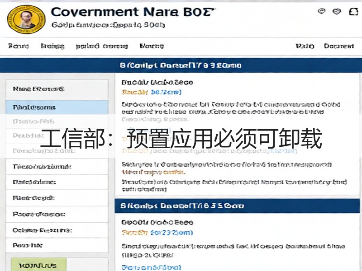Open the user account icon in header

pos(353,11)
